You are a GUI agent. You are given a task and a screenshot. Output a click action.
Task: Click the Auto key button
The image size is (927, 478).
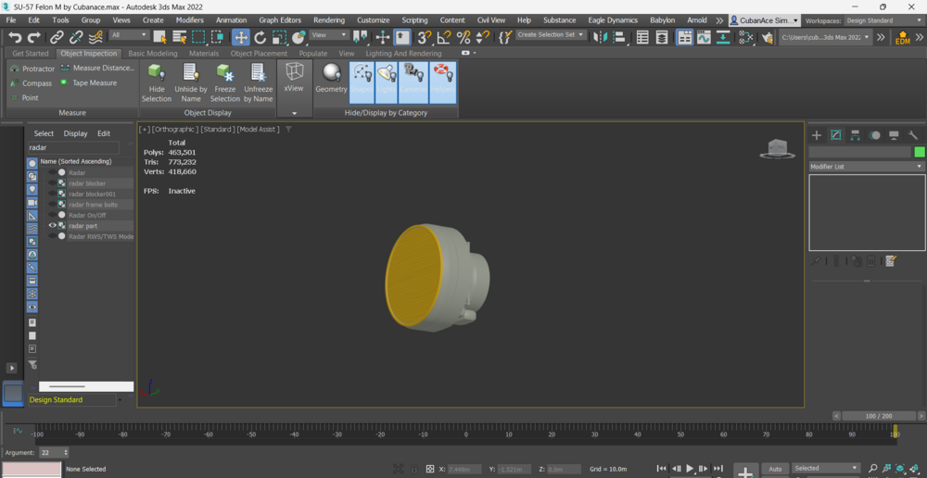coord(775,469)
